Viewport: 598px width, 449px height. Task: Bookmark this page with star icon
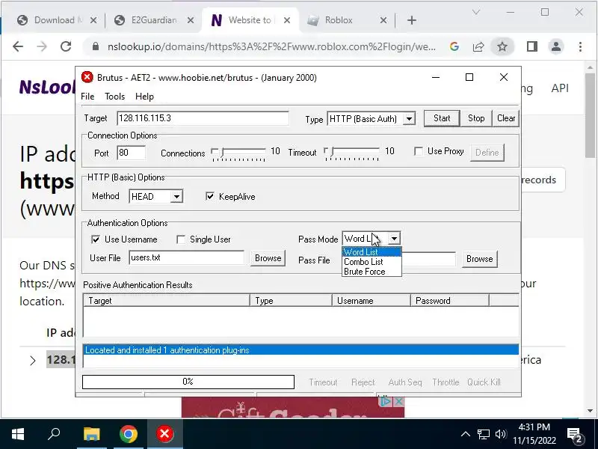[502, 46]
